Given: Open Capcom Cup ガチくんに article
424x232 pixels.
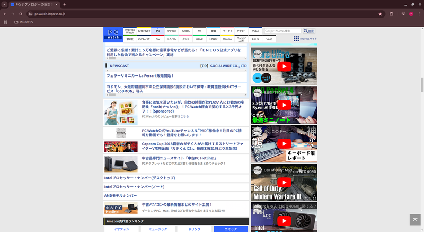Looking at the screenshot, I should point(192,146).
